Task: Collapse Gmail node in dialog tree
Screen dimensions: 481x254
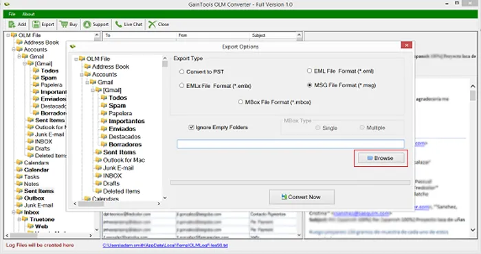Action: [87, 82]
